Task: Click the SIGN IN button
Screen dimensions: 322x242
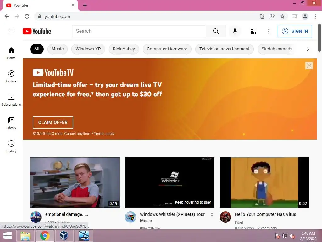Action: [x=295, y=31]
